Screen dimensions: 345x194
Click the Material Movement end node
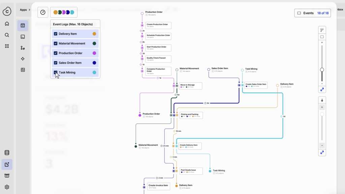pos(136,147)
